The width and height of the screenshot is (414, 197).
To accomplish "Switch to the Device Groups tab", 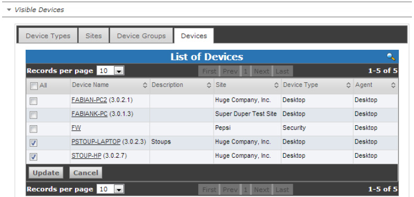I will click(x=141, y=36).
